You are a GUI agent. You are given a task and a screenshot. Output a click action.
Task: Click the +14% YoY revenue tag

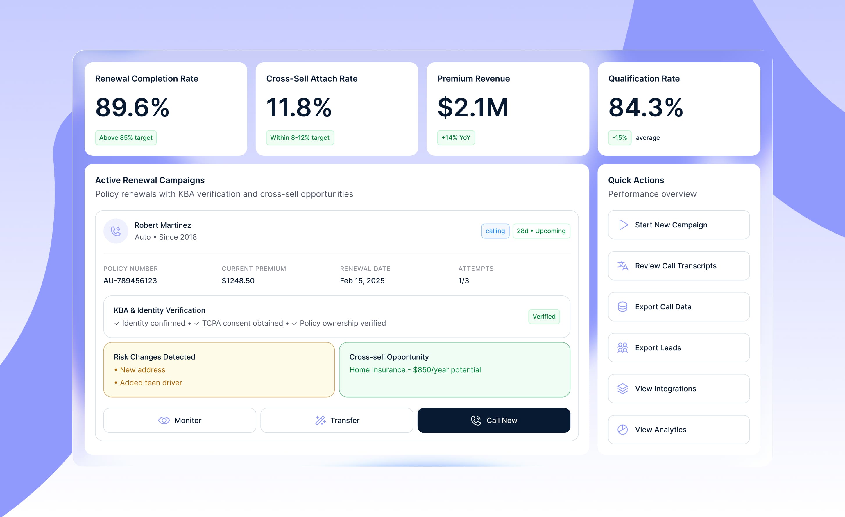pyautogui.click(x=455, y=137)
